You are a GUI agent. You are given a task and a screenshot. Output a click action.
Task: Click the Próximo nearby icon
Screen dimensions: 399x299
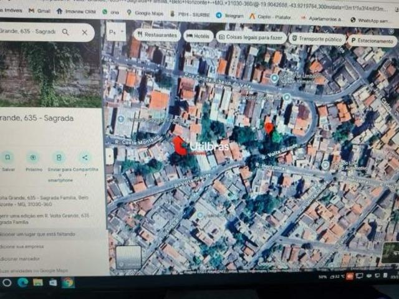tap(34, 158)
